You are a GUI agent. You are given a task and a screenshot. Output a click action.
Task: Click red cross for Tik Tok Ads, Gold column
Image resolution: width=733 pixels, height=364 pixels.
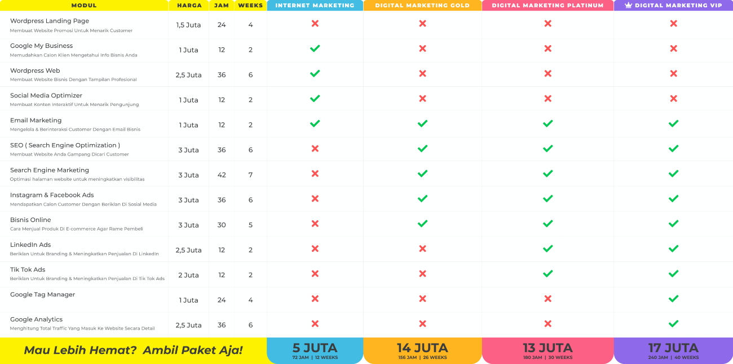tap(422, 274)
